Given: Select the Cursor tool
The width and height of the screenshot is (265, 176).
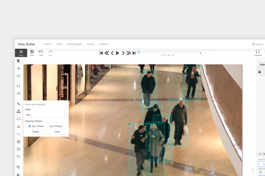Looking at the screenshot, I should pyautogui.click(x=18, y=61).
